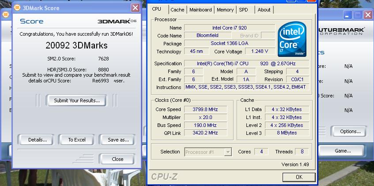Click the 3DMark06 logo in Score dialog
Viewport: 374px width, 186px height.
[x=117, y=21]
